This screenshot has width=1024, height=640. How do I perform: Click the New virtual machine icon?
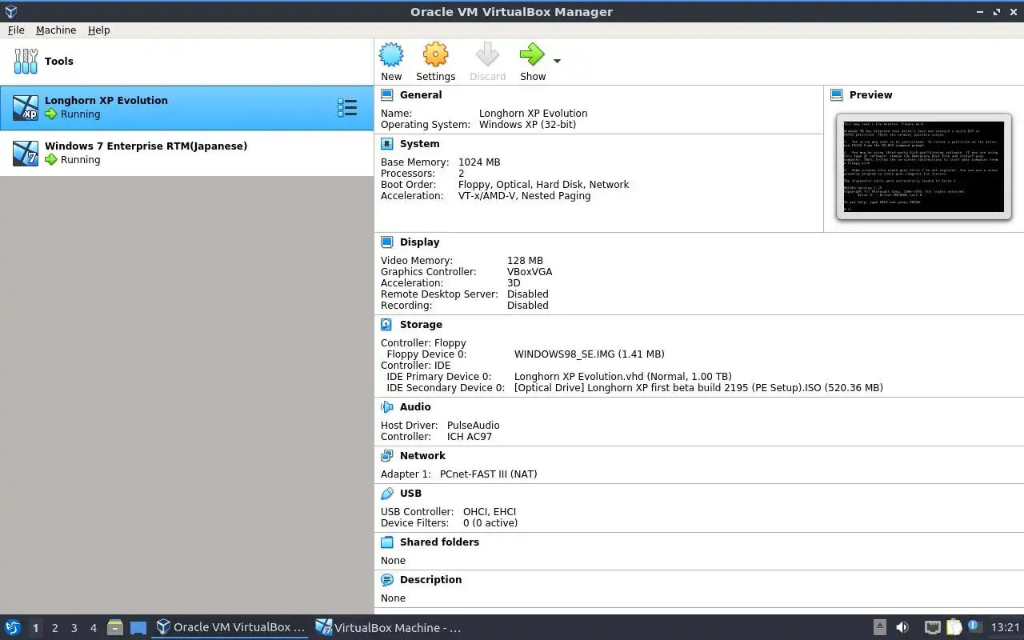pyautogui.click(x=391, y=55)
